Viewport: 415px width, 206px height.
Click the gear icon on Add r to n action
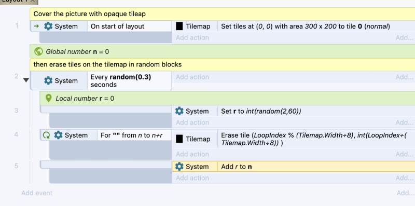[179, 167]
